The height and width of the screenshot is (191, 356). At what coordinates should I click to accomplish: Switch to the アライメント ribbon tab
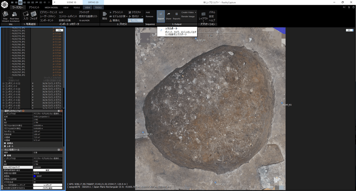[x=34, y=7]
